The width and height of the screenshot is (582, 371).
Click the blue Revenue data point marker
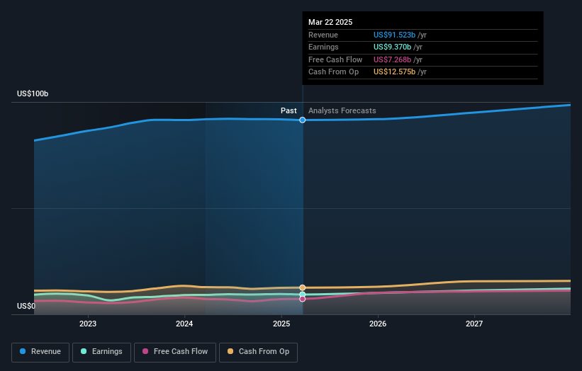click(x=303, y=120)
